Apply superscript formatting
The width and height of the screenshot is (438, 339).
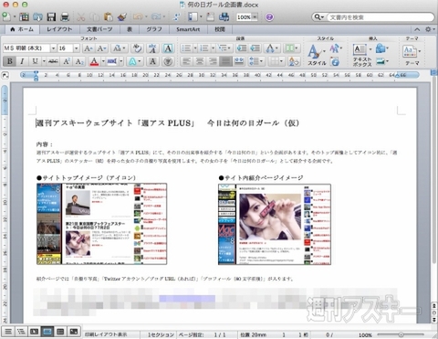coord(67,61)
